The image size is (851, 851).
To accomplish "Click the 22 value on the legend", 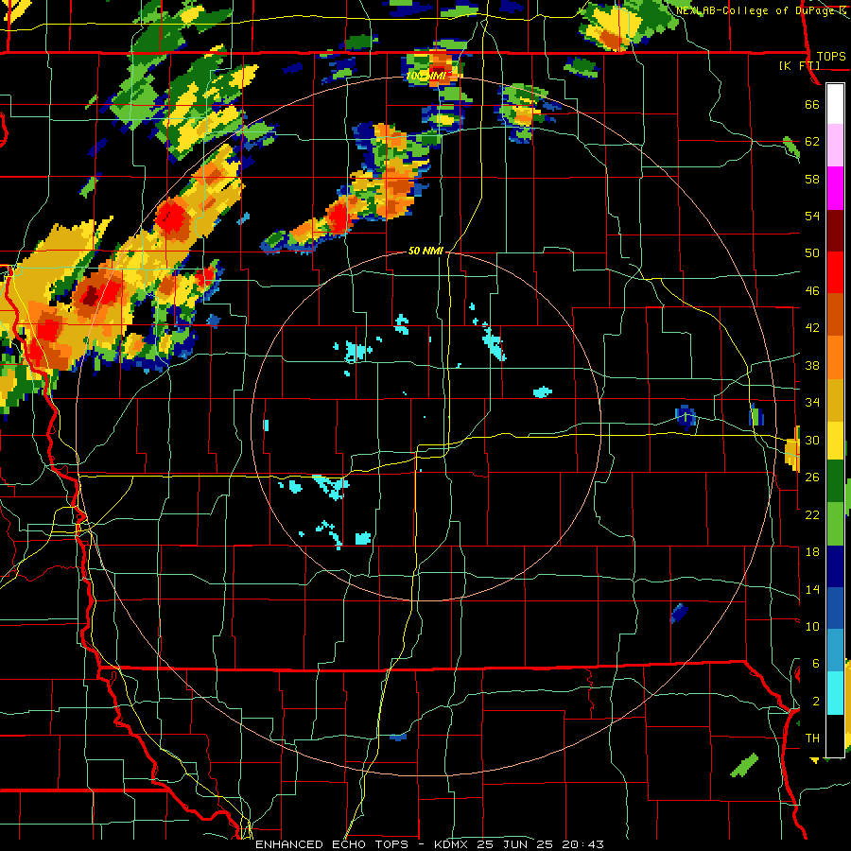I will pos(812,514).
